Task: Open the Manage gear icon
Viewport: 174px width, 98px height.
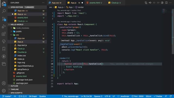Action: pyautogui.click(x=4, y=91)
